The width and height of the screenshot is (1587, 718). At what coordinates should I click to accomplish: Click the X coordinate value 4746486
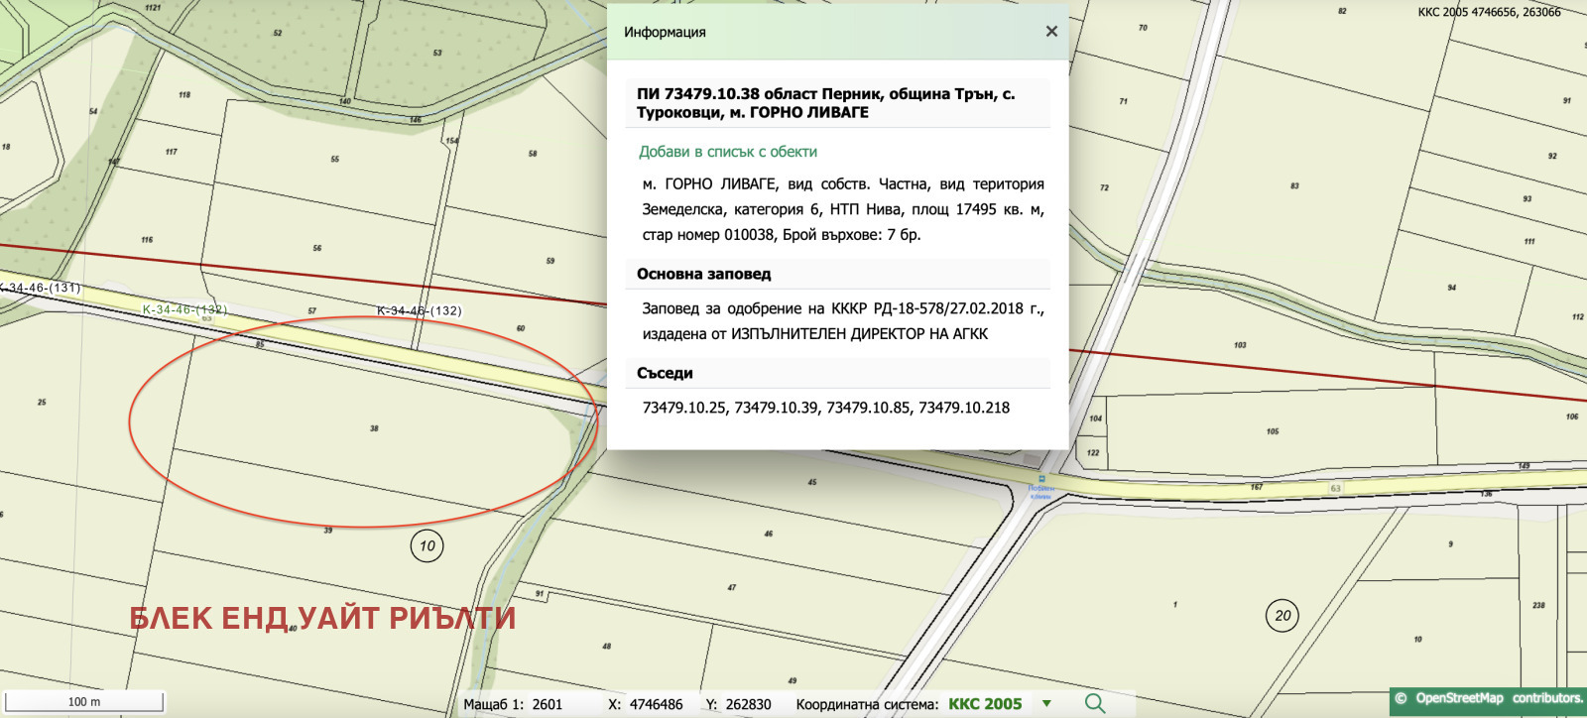tap(655, 704)
